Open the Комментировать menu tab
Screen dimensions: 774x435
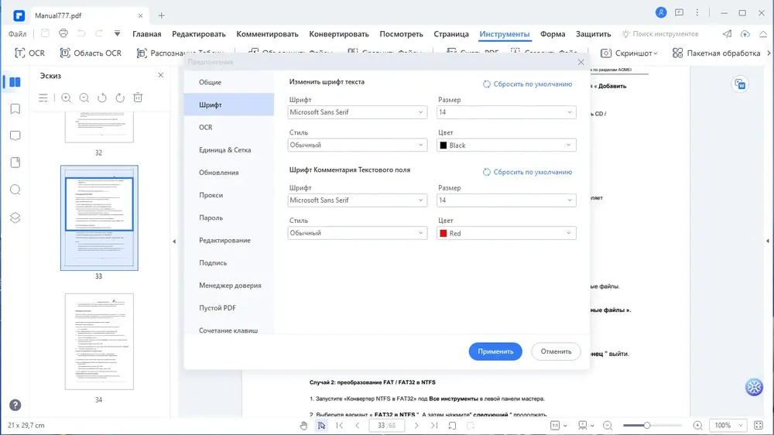pyautogui.click(x=267, y=34)
